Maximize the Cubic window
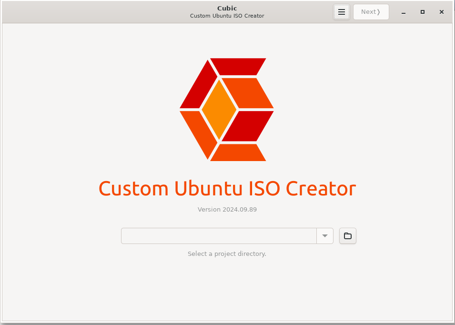455x325 pixels. pos(422,12)
